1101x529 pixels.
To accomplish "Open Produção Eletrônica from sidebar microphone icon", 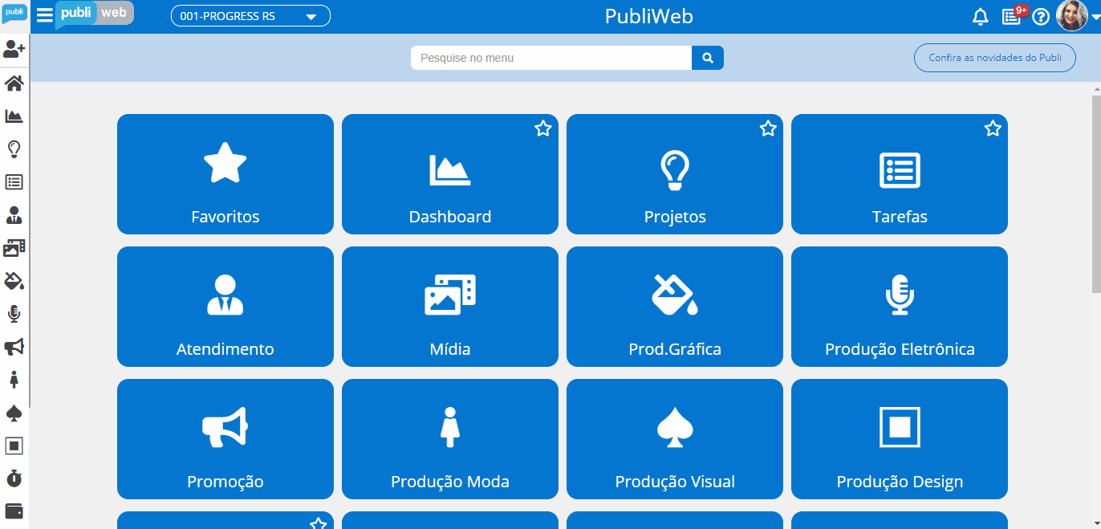I will (14, 313).
